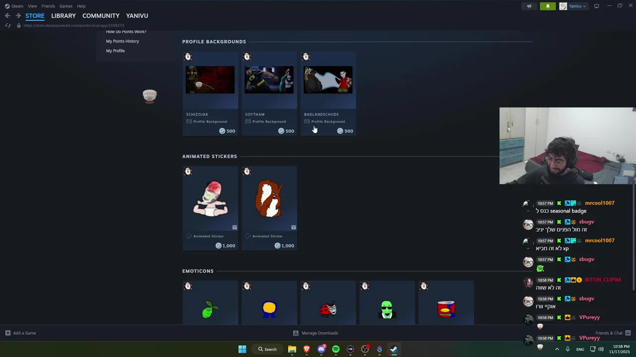Select the blue ribbon medal emoticon
Screen dimensions: 636x357
pos(269,309)
